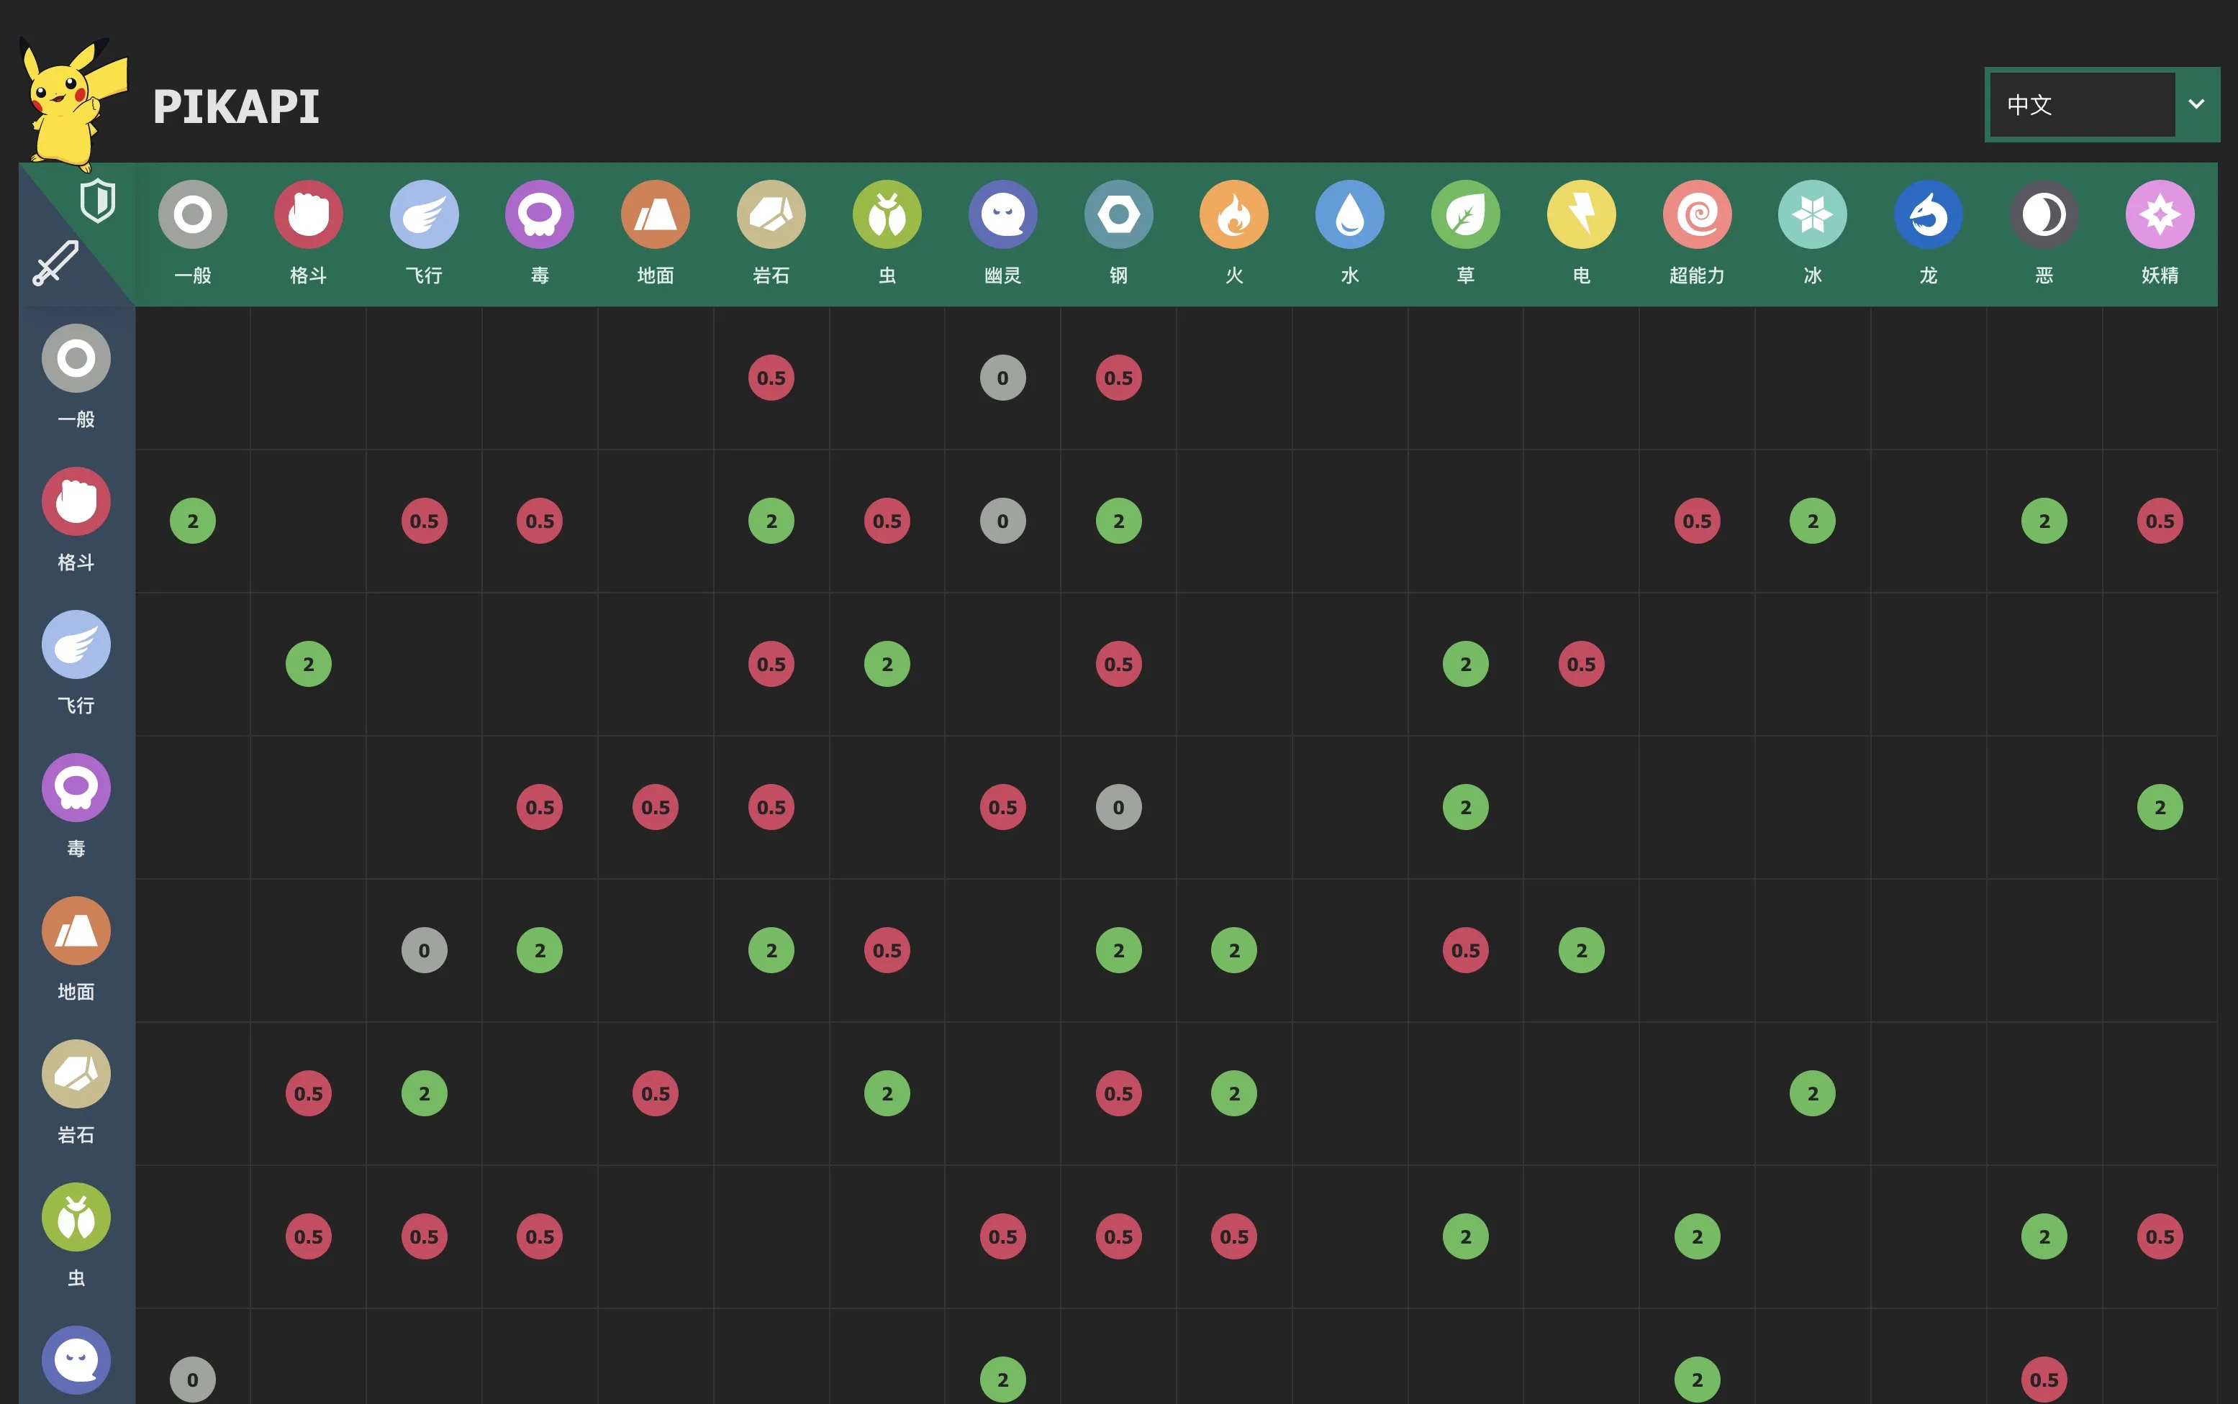Click the Ice (冰) column header icon

1813,214
